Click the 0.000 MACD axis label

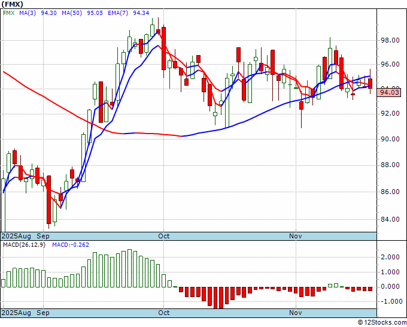click(x=390, y=287)
